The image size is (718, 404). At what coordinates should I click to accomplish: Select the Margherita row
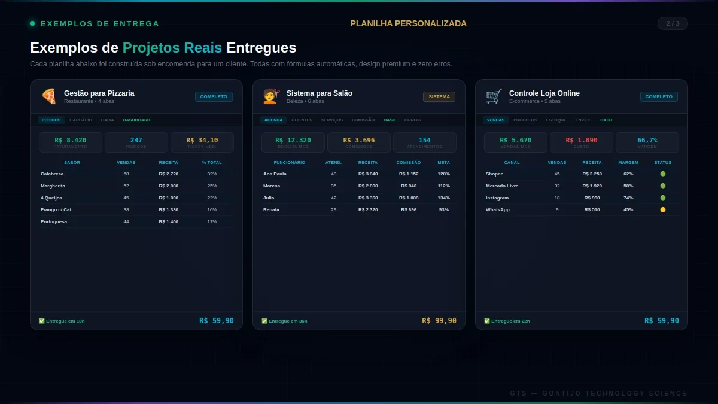point(136,186)
